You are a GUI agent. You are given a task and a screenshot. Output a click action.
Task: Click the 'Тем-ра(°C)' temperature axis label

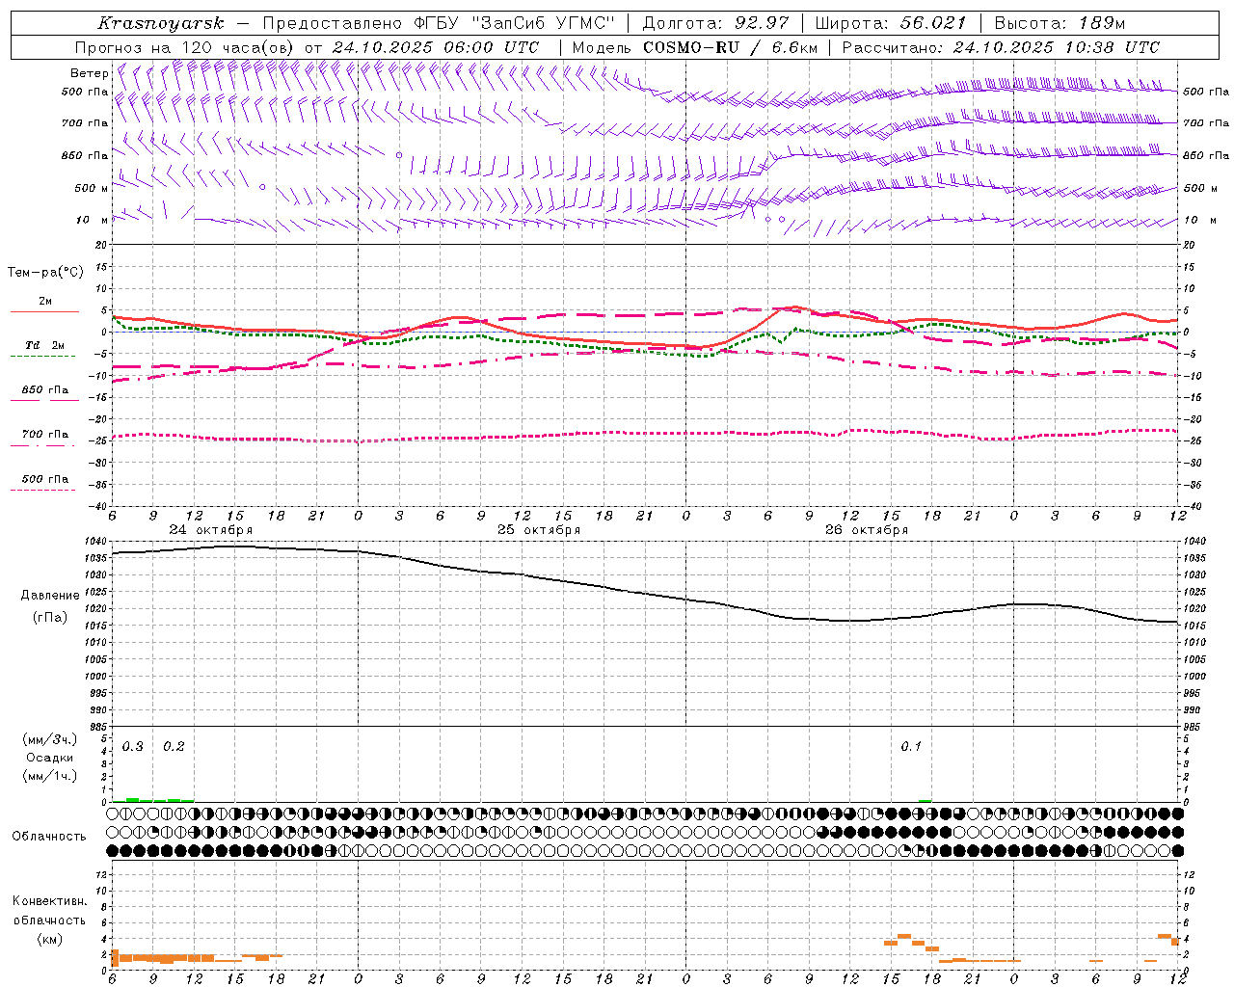(45, 273)
